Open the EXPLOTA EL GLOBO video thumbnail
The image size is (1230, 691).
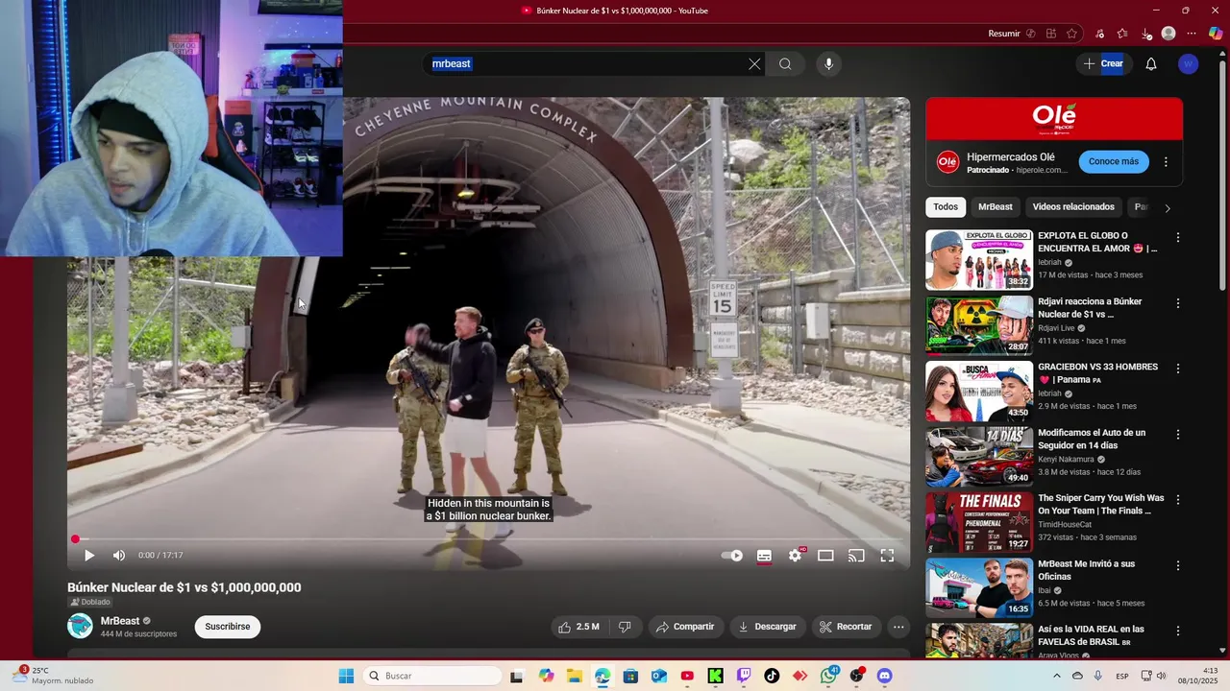point(979,259)
